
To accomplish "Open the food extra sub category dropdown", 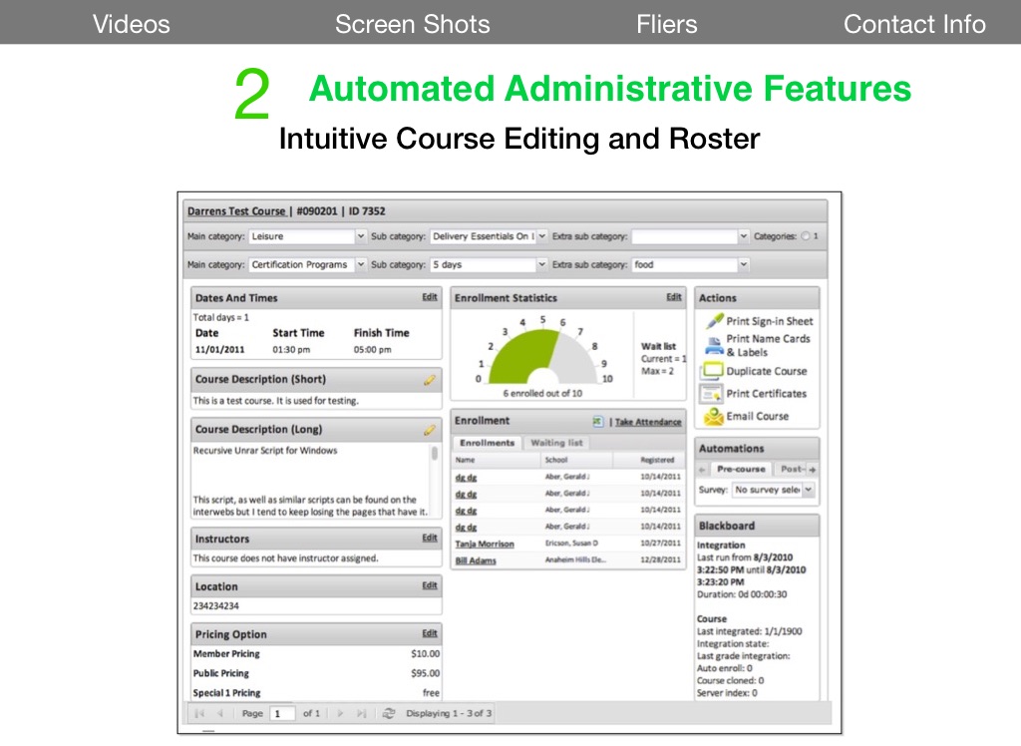I will [743, 264].
